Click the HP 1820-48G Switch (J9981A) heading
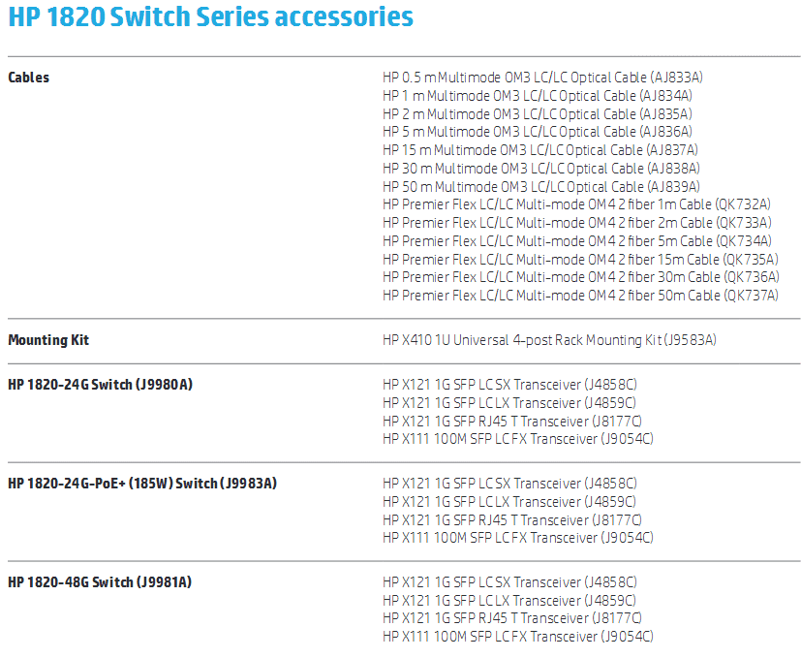The height and width of the screenshot is (658, 801). click(100, 581)
